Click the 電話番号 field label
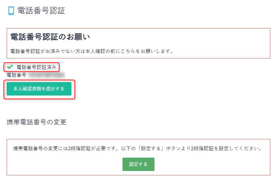The width and height of the screenshot is (277, 184). click(x=17, y=75)
